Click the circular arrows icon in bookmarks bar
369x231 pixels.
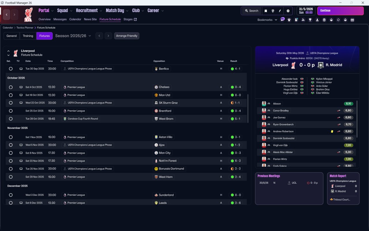point(338,20)
